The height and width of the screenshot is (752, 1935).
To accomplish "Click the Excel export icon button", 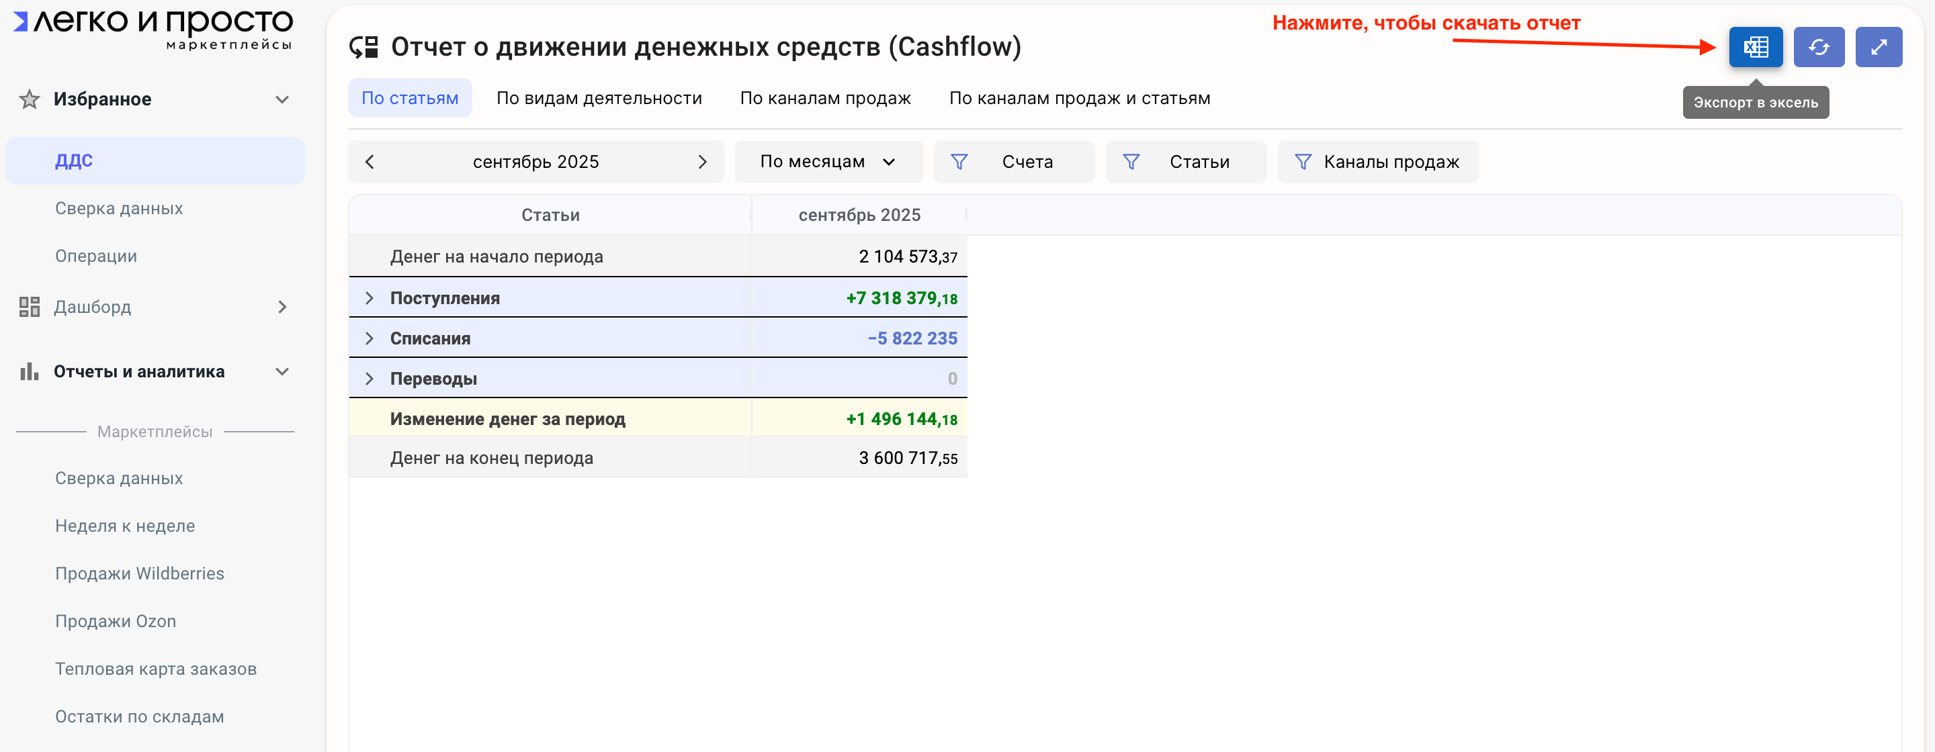I will (x=1755, y=47).
